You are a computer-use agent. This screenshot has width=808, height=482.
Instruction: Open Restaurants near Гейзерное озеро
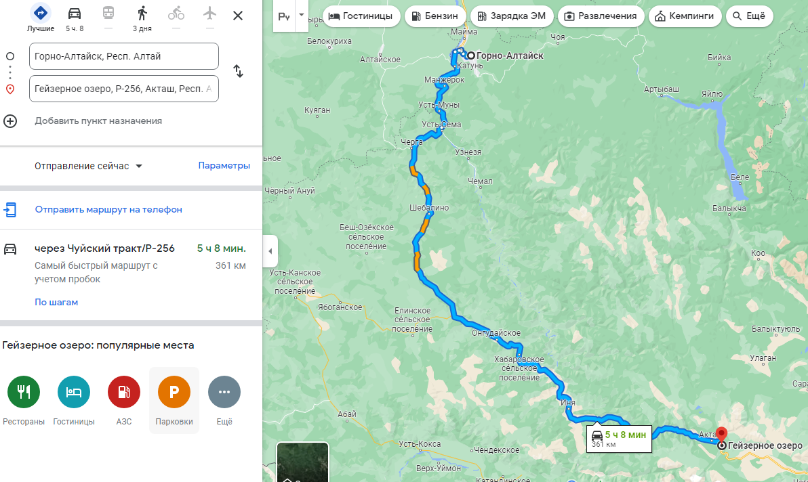(24, 392)
